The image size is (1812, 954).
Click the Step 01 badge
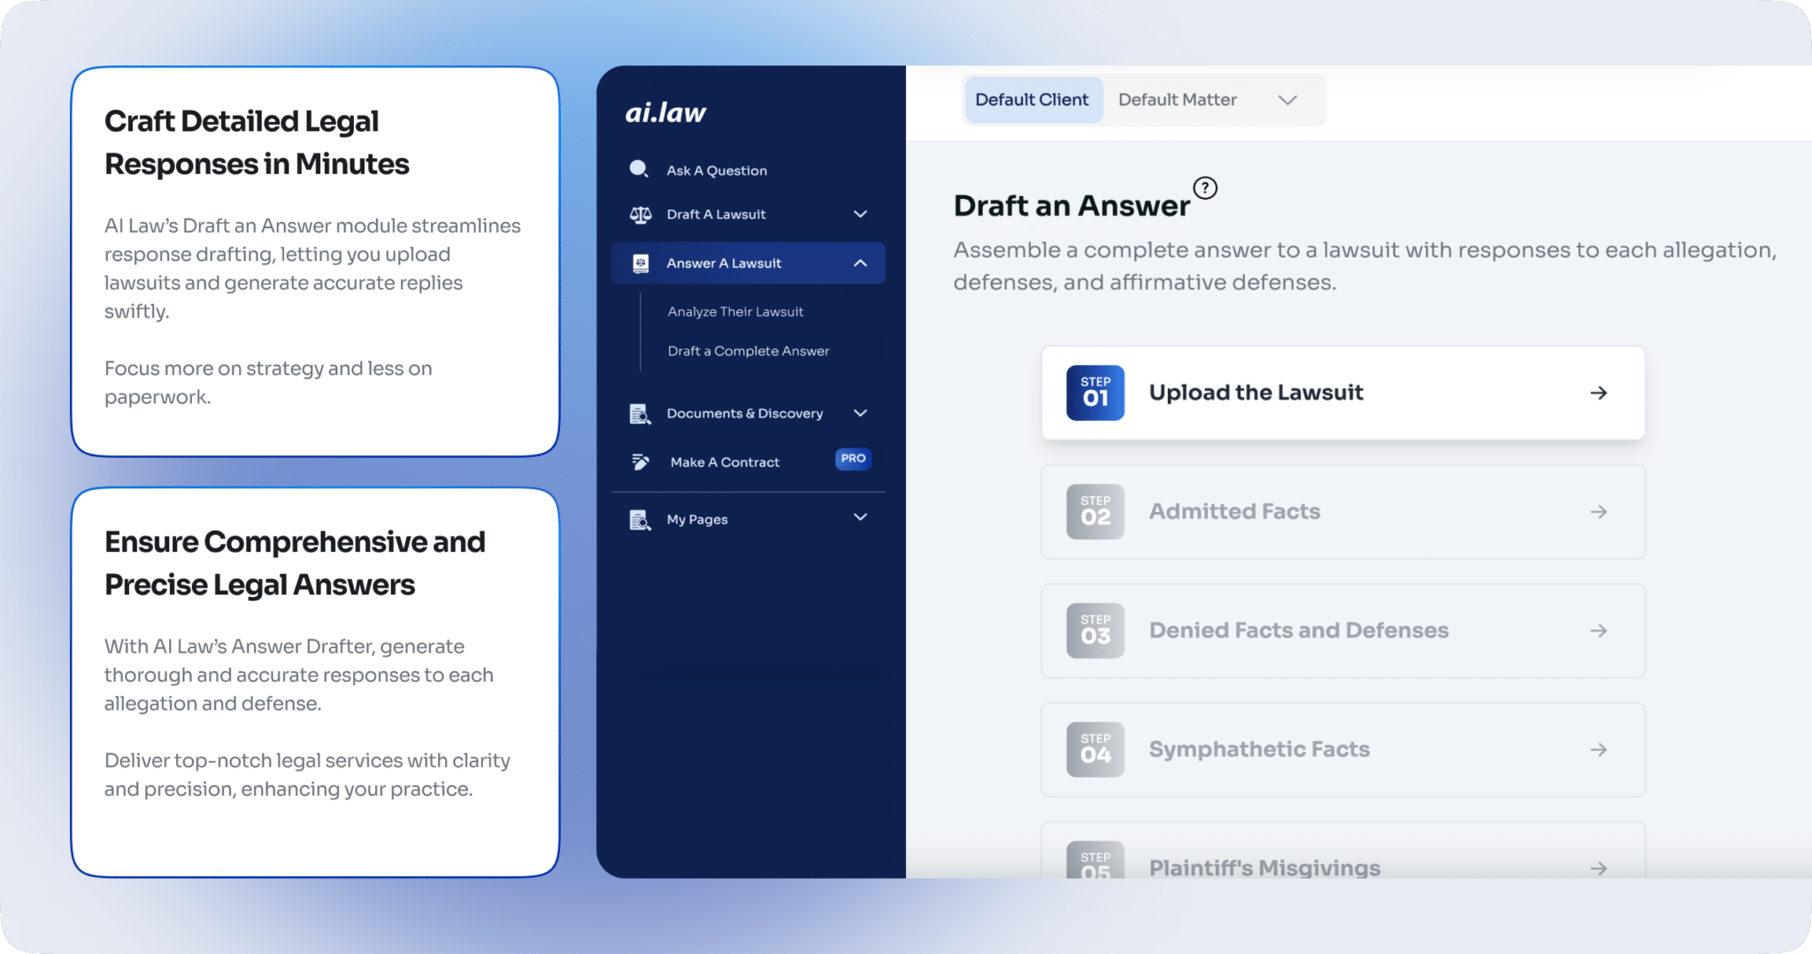point(1095,393)
